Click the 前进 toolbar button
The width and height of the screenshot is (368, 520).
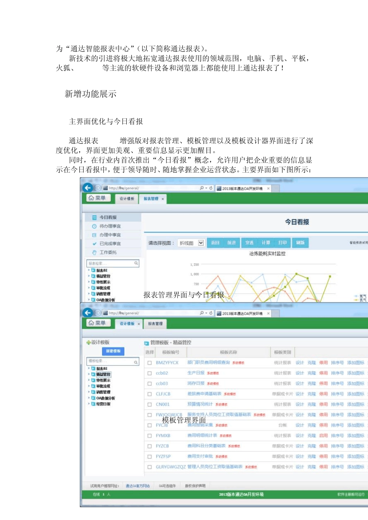coord(232,243)
